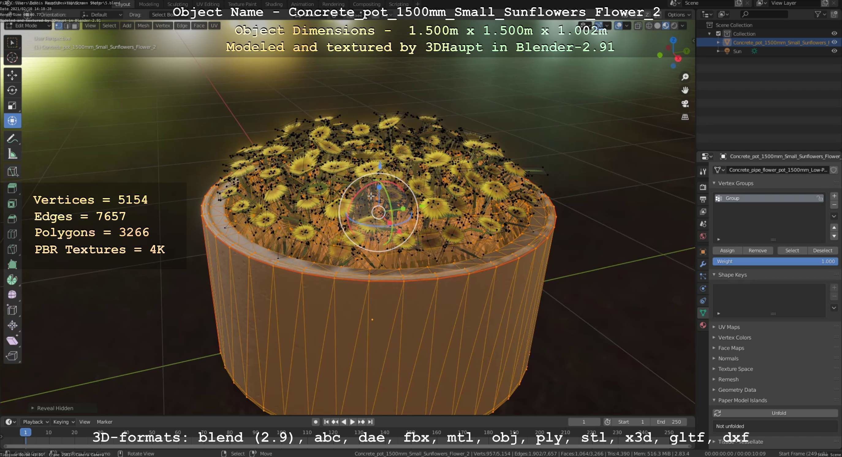Open the Modifier properties wrench tab

[703, 264]
